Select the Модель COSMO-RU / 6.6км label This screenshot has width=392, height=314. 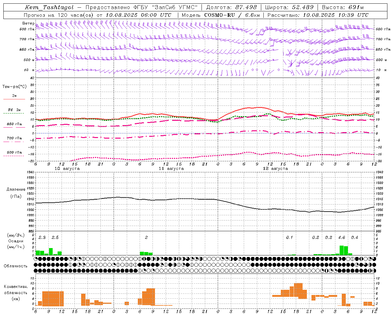tap(221, 15)
